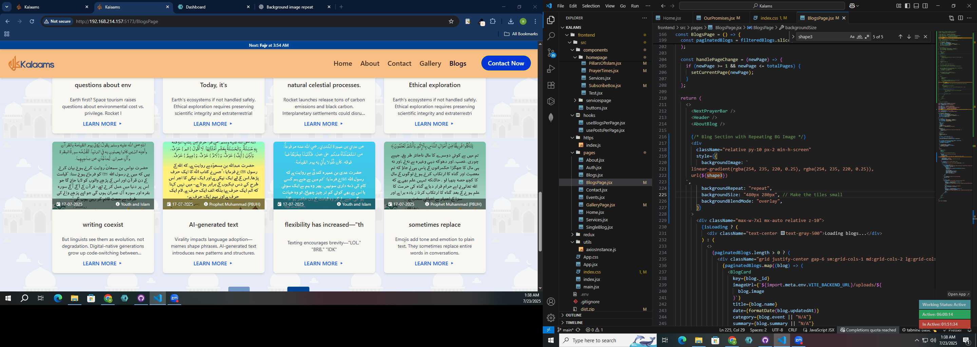The image size is (977, 347).
Task: Toggle Use Regular Expression in find widget
Action: pos(867,37)
